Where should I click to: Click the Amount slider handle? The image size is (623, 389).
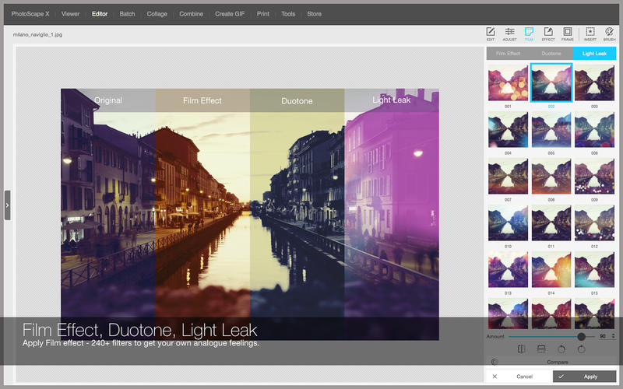tap(581, 336)
